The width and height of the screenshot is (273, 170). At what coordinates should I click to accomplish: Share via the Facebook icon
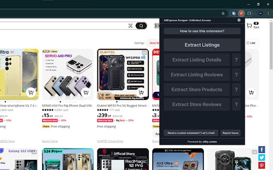click(261, 150)
